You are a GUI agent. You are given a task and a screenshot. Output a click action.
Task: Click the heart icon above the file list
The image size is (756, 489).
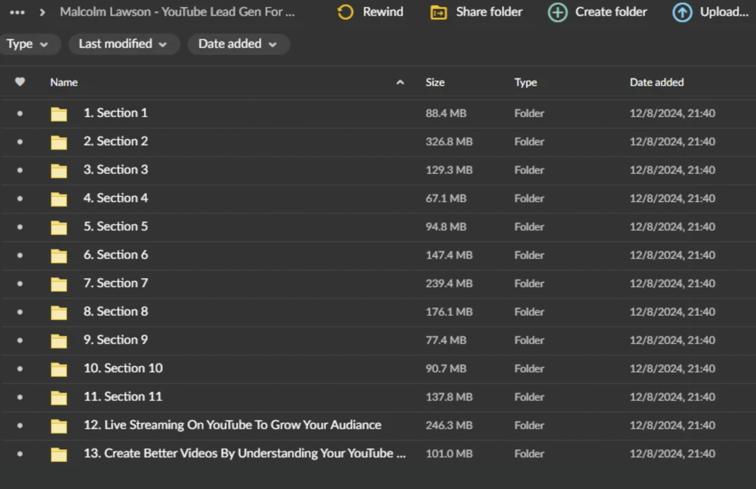tap(19, 82)
